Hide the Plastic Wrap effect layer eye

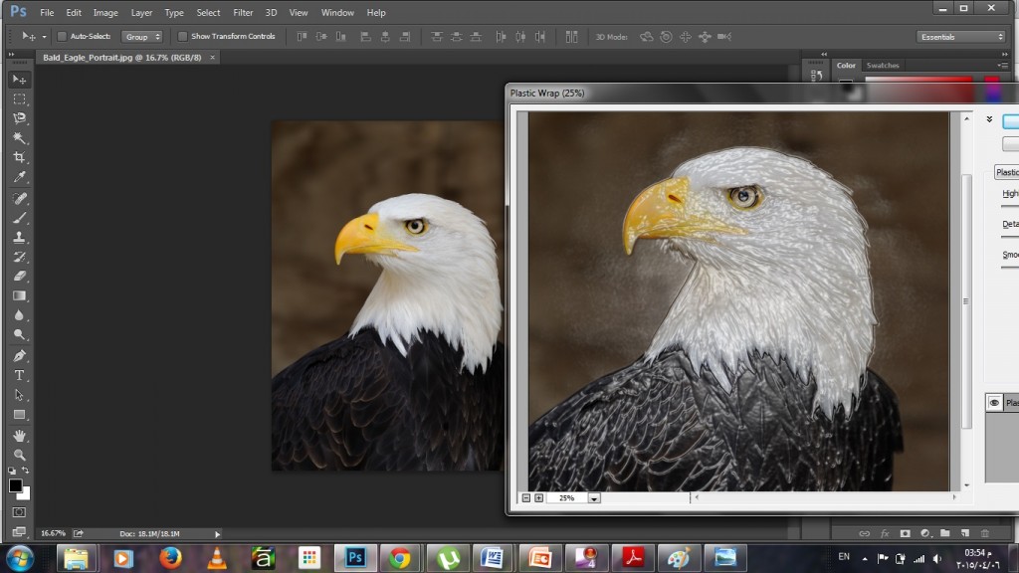[994, 403]
